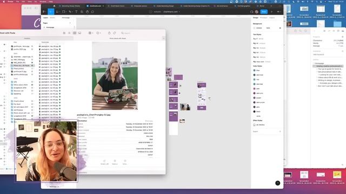Image resolution: width=346 pixels, height=194 pixels.
Task: Click the large photo preview in Finder
Action: (x=115, y=75)
